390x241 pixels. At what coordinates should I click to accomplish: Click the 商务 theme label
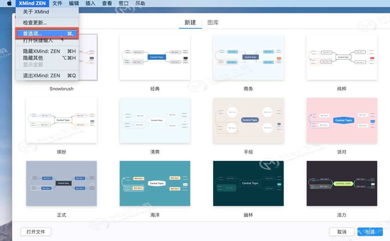point(248,89)
